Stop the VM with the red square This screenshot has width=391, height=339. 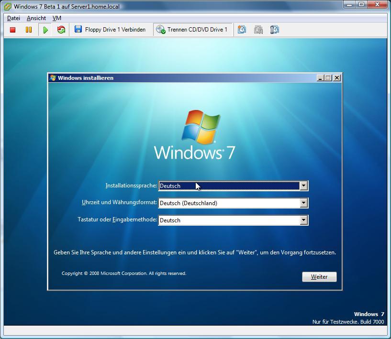[x=13, y=30]
